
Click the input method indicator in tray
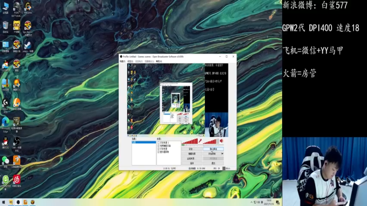pyautogui.click(x=261, y=202)
